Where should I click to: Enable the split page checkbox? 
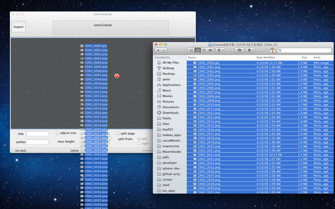click(x=118, y=133)
